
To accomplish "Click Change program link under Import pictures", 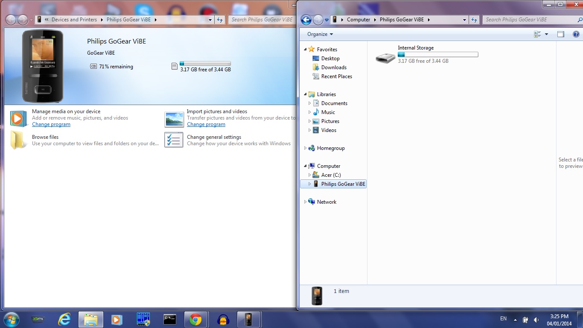I will (x=206, y=124).
